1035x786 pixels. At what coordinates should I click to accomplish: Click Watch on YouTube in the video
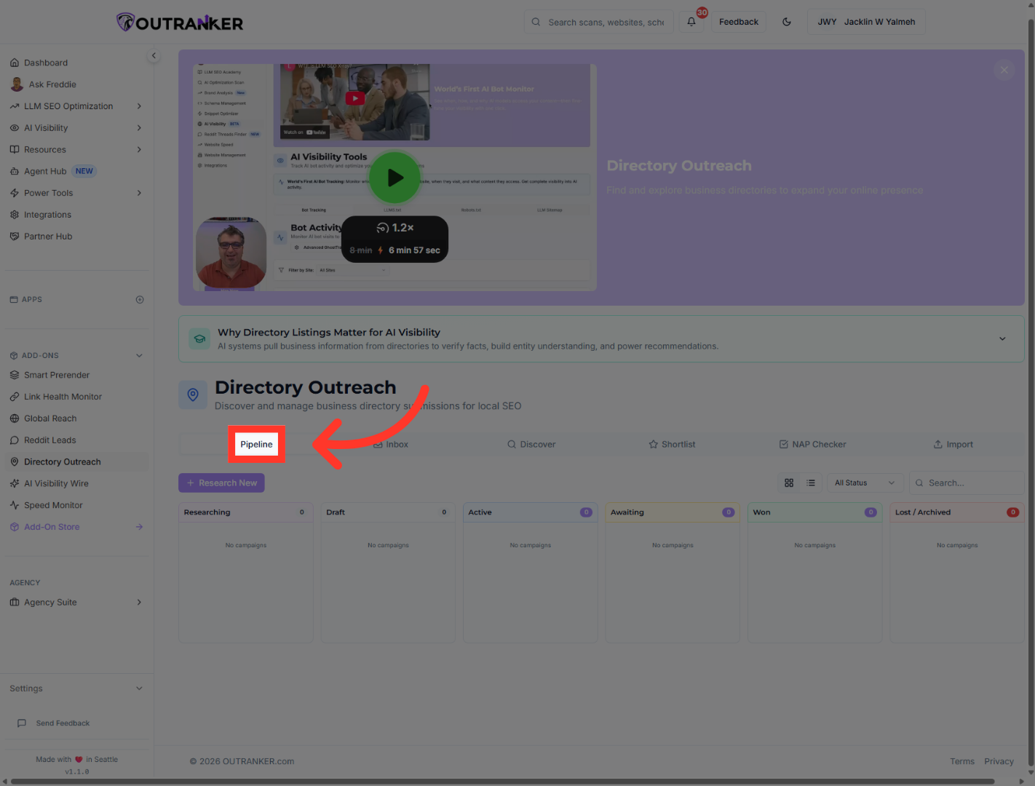tap(305, 132)
